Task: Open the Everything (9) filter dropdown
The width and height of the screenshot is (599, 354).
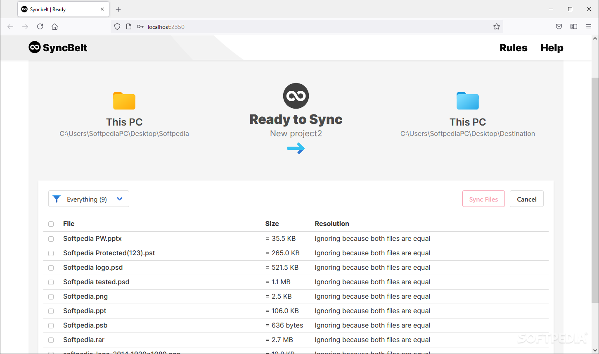Action: point(89,199)
